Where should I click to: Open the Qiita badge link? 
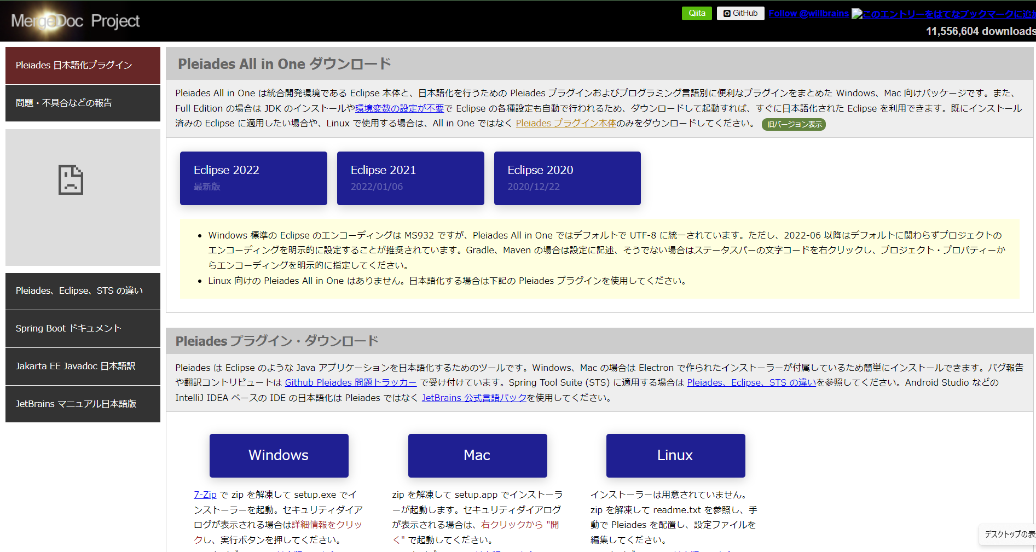(697, 13)
